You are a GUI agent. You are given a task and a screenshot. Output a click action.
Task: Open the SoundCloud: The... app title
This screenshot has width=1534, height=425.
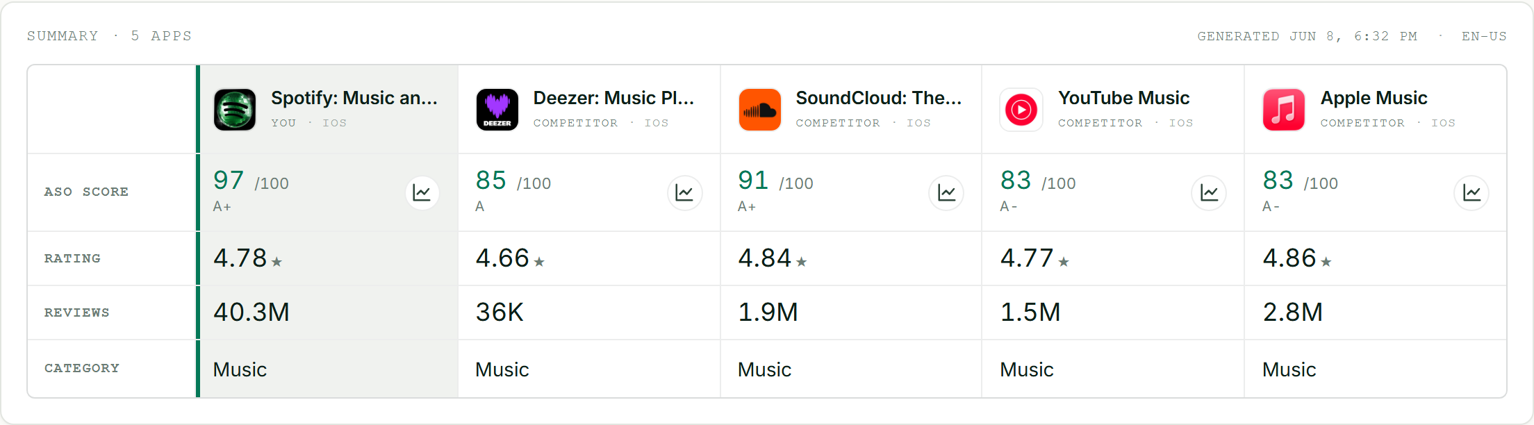coord(878,98)
